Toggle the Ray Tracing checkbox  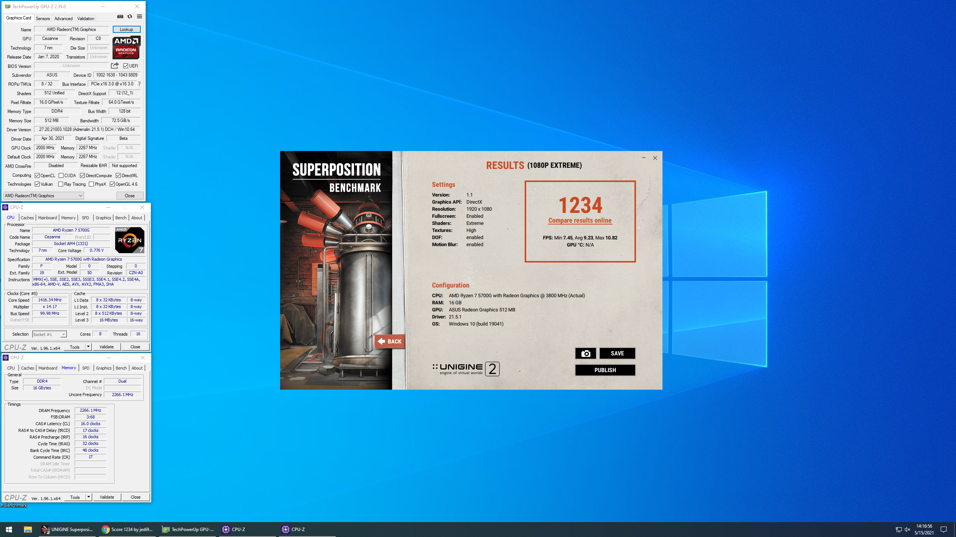click(x=61, y=184)
